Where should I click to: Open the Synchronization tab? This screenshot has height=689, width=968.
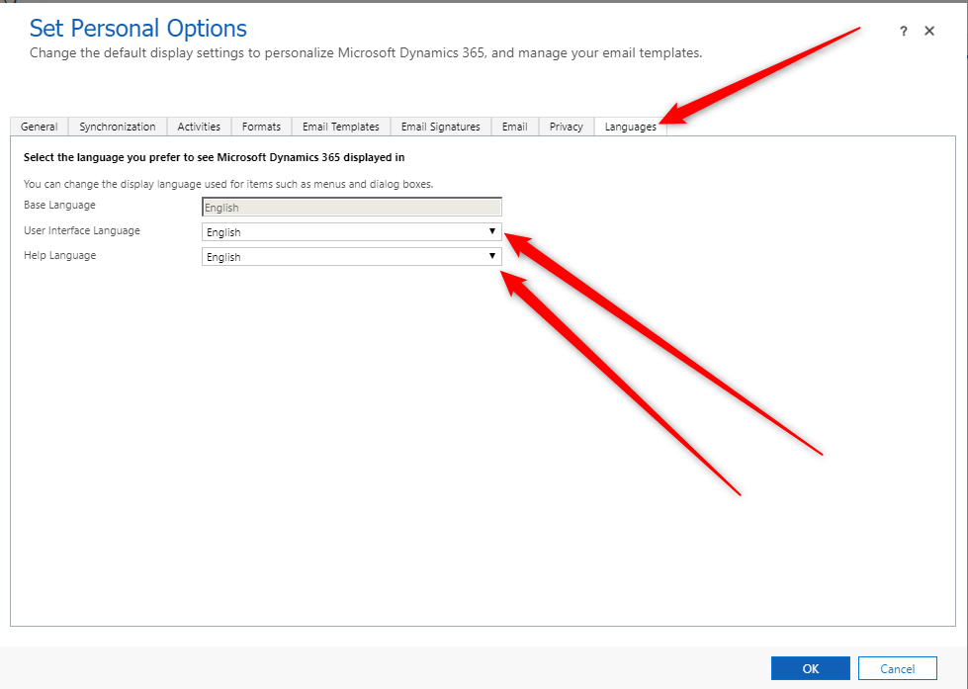click(x=118, y=127)
